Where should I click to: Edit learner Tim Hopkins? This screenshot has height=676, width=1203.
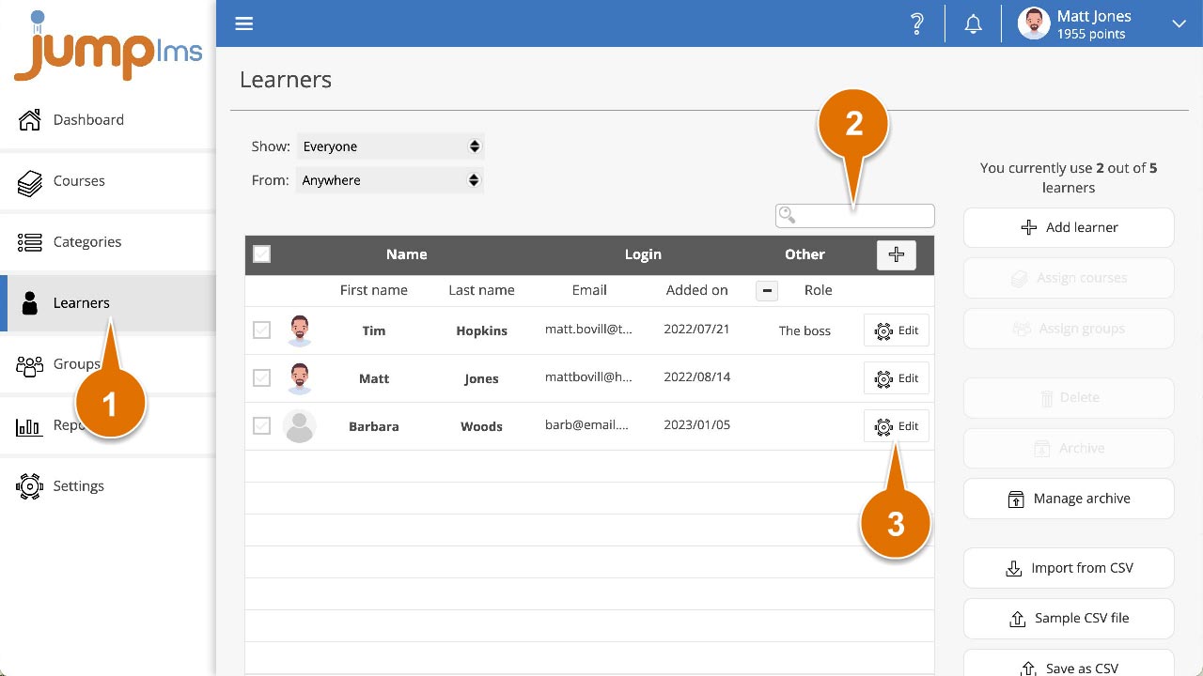click(897, 330)
